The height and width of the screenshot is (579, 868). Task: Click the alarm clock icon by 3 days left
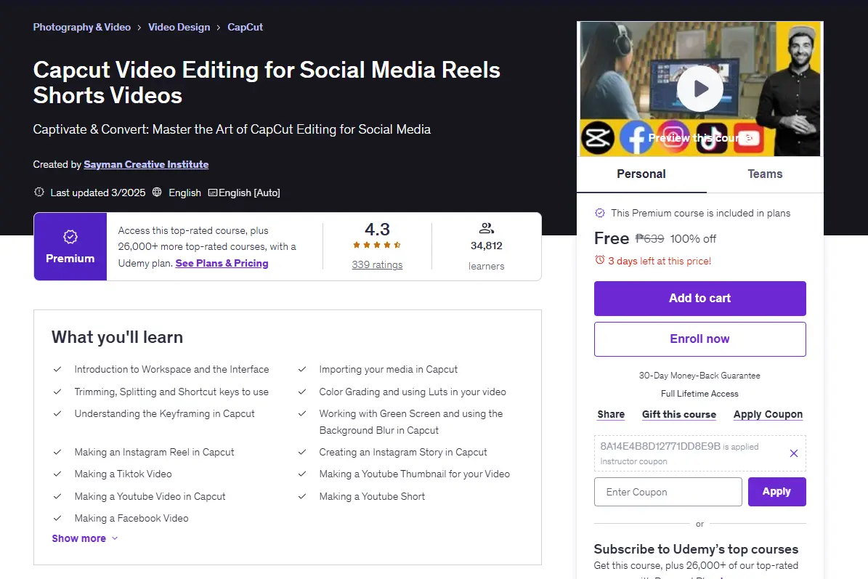pos(599,260)
